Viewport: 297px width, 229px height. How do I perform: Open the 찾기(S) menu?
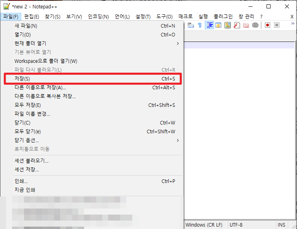coord(53,17)
